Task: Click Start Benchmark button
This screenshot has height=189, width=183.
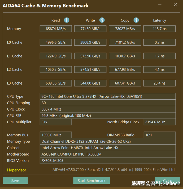Action: coord(92,181)
